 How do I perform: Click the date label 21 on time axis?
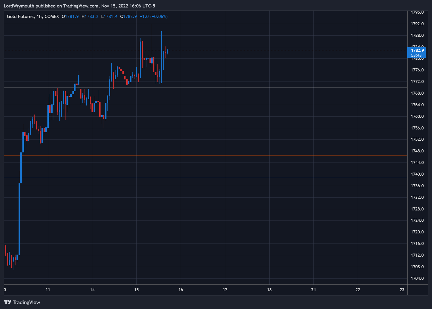tap(313, 290)
